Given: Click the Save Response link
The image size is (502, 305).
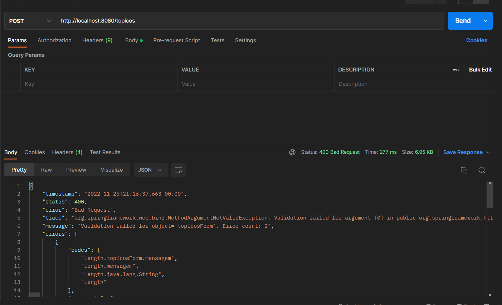Looking at the screenshot, I should tap(463, 152).
